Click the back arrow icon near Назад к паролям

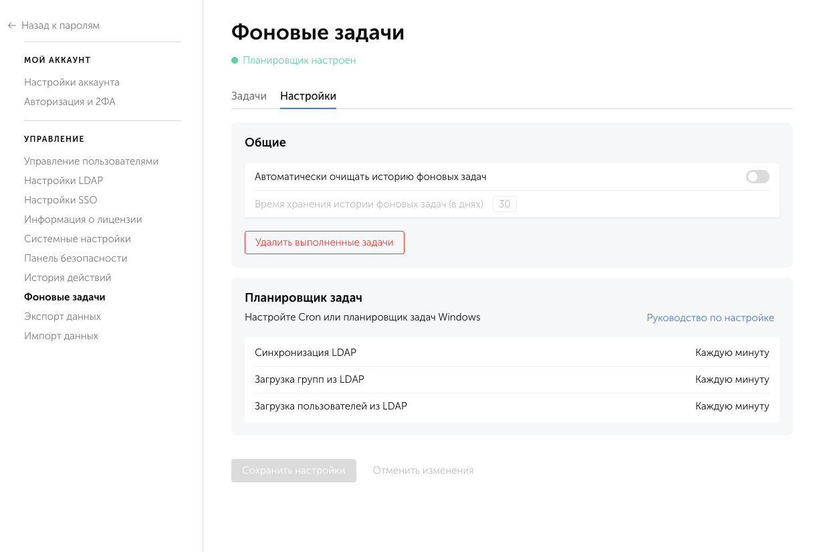[x=11, y=25]
